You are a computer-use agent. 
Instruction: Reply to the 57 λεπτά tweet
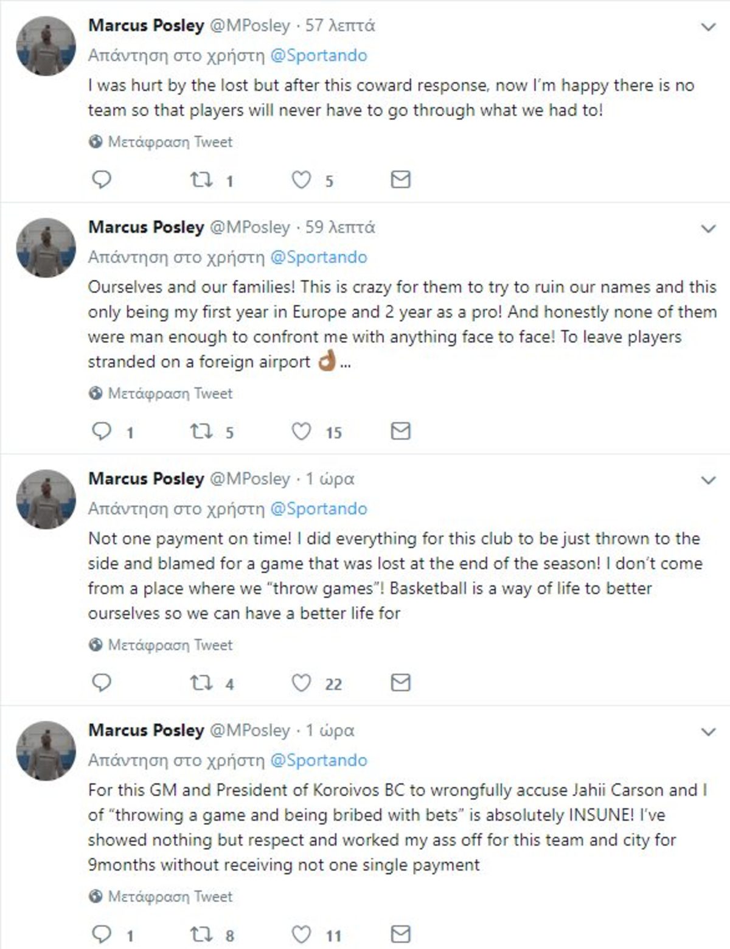pos(101,179)
